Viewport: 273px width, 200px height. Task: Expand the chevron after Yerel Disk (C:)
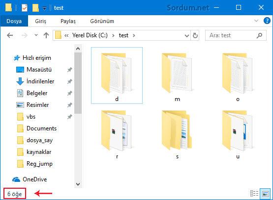click(113, 36)
